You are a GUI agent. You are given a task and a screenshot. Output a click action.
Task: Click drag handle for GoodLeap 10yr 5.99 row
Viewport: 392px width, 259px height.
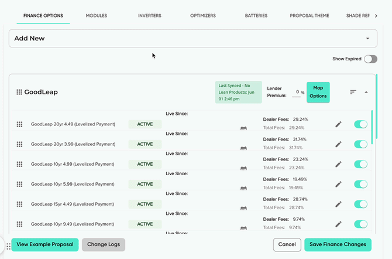point(19,184)
